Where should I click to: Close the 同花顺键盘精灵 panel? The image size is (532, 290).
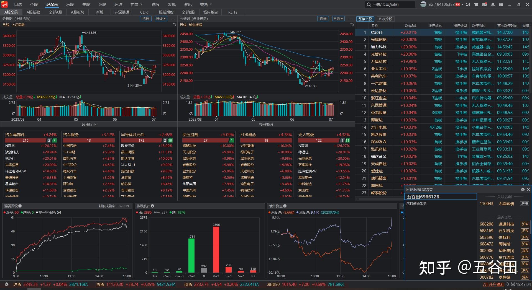[528, 189]
